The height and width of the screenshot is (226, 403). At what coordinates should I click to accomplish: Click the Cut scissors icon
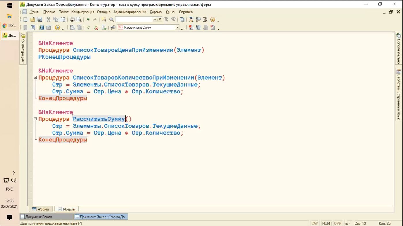click(x=48, y=20)
